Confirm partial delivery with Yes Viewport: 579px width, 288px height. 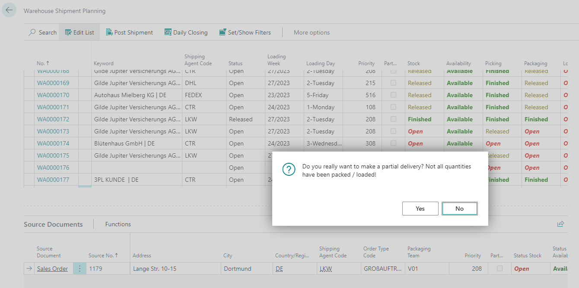420,208
